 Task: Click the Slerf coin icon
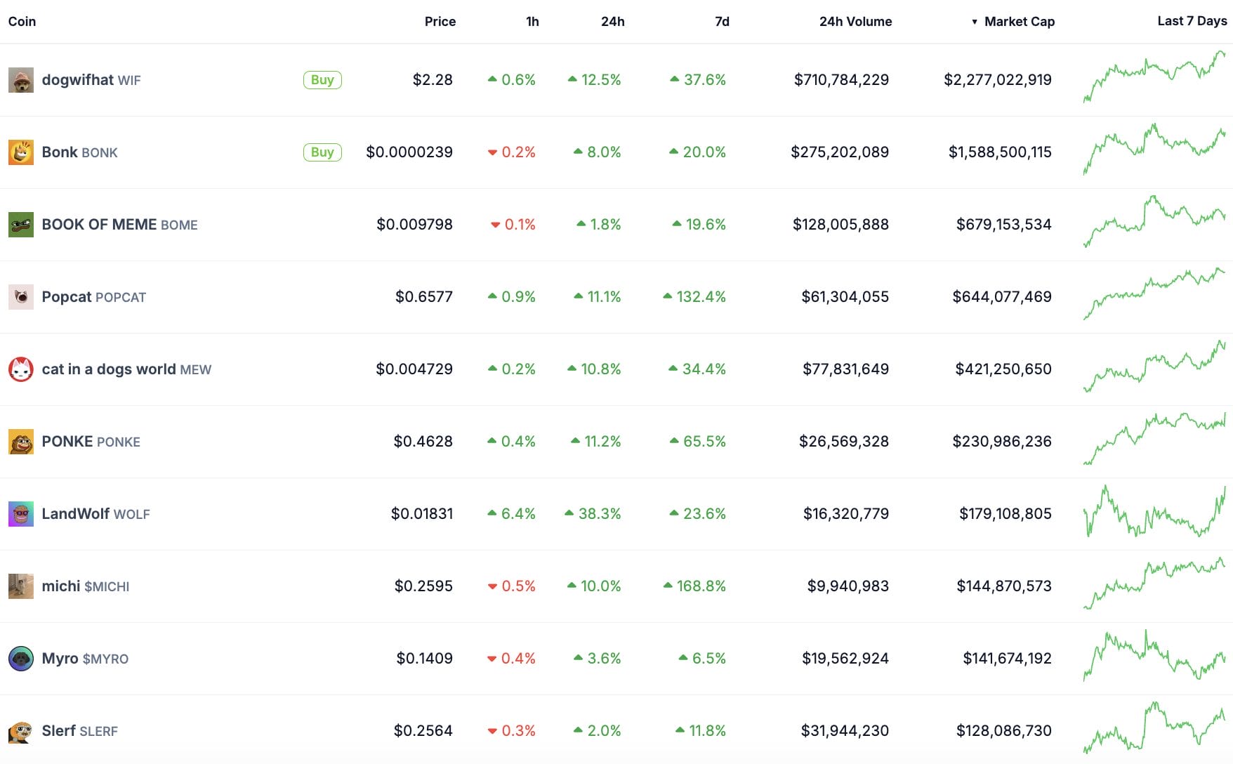21,731
